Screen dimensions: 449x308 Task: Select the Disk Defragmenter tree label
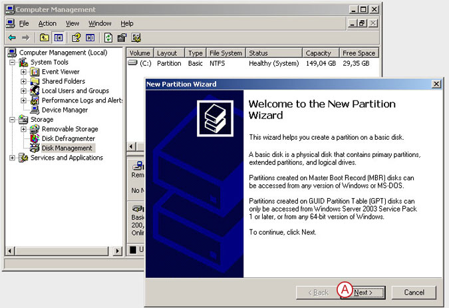tap(68, 138)
